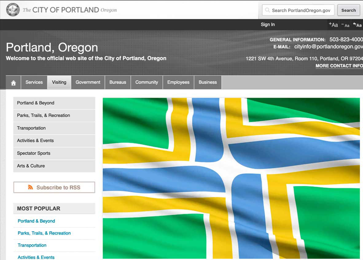
Task: Click the orange RSS feed icon
Action: (30, 187)
